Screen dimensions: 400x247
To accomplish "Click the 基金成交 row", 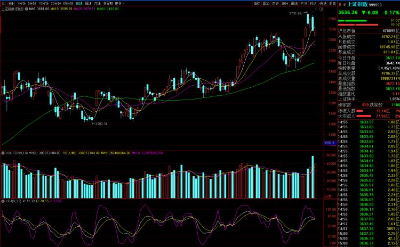I will (369, 52).
